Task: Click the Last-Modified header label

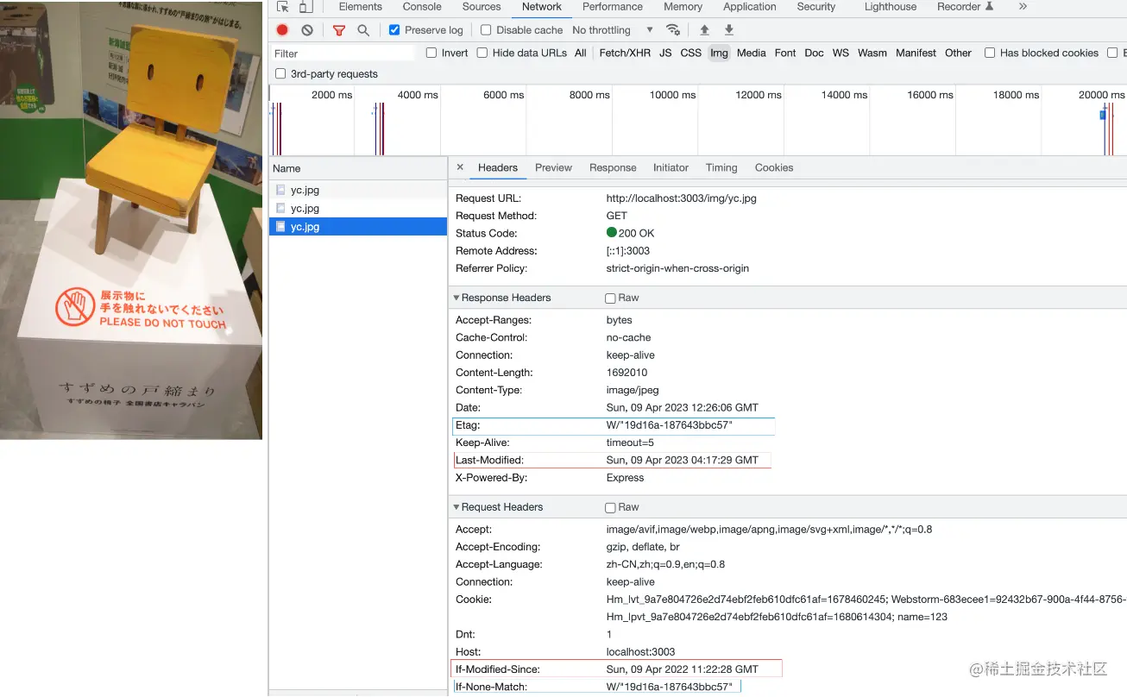Action: coord(489,460)
